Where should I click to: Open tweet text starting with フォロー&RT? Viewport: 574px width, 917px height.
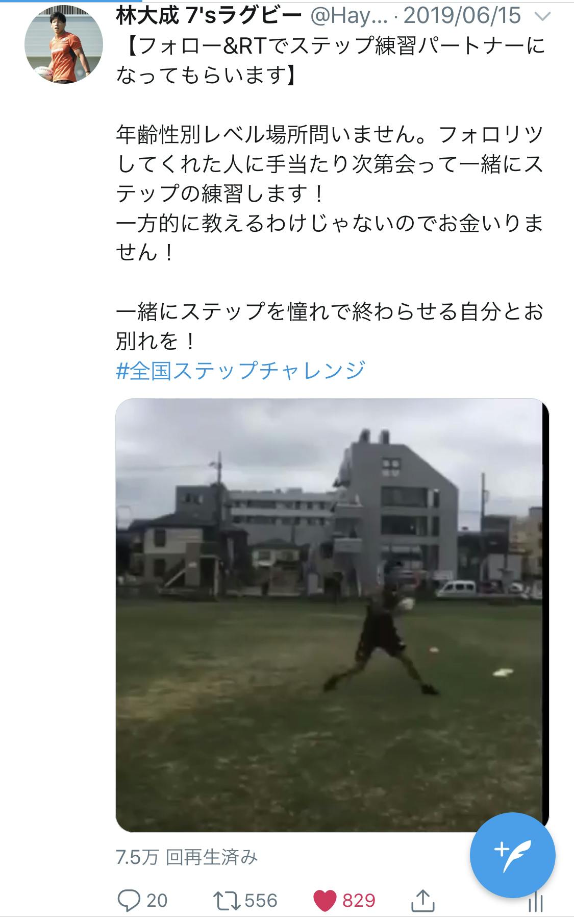[x=331, y=61]
